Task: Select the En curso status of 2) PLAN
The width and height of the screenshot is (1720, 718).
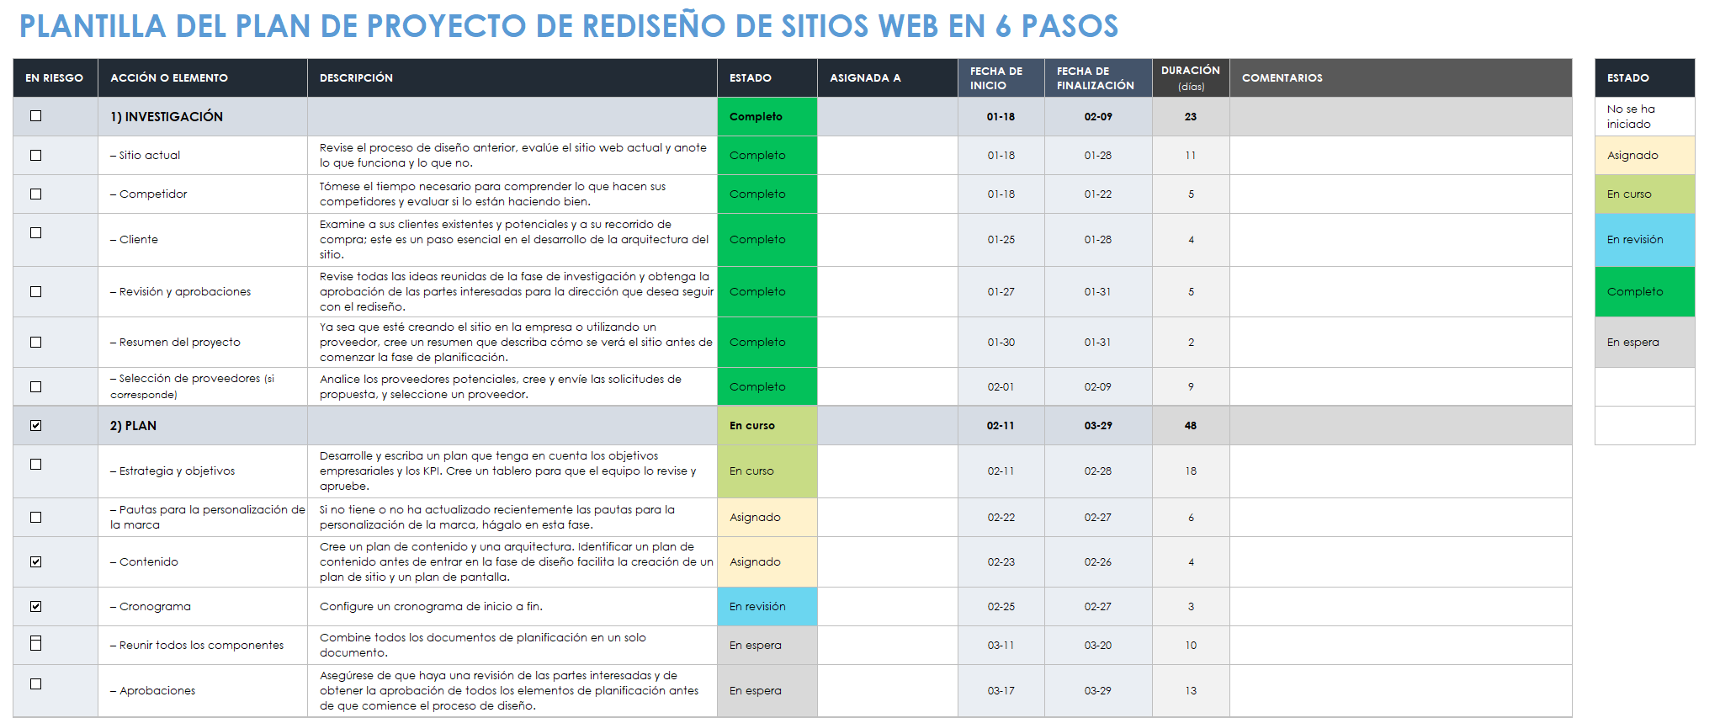Action: click(x=767, y=425)
